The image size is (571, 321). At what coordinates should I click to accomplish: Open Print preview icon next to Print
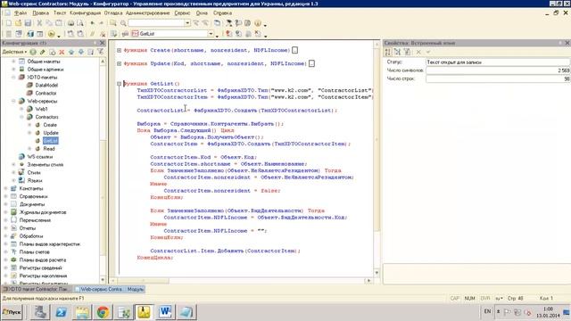[x=80, y=23]
